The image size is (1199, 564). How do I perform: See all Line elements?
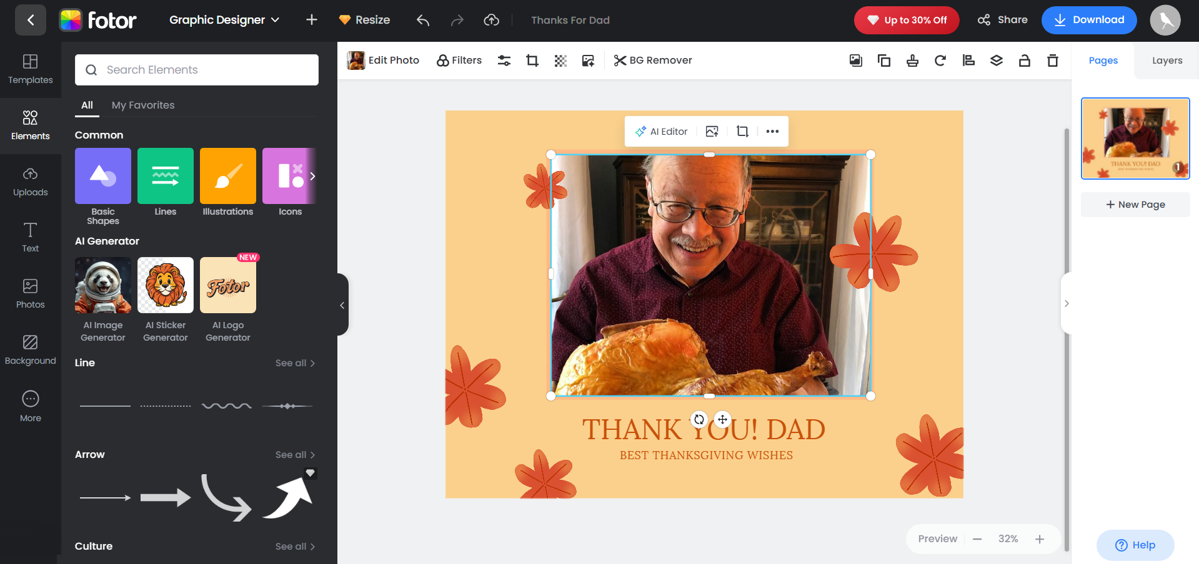coord(295,363)
